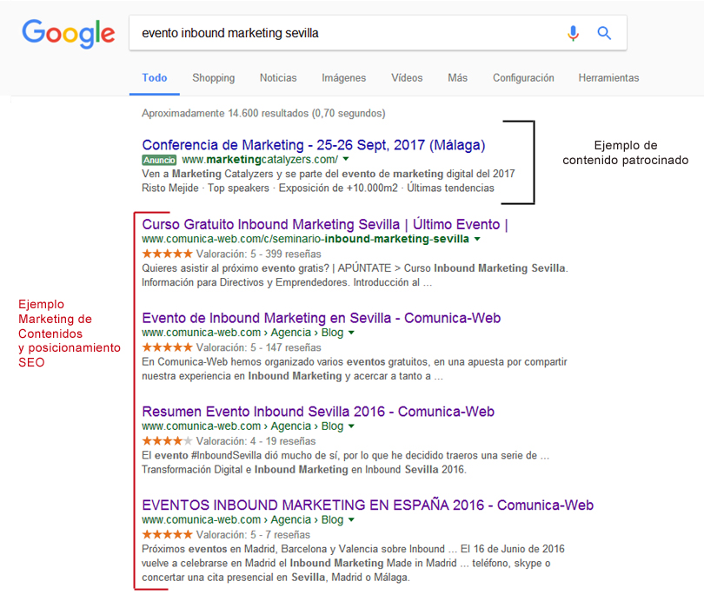Open Herramientas search tools
Image resolution: width=704 pixels, height=601 pixels.
(x=608, y=78)
